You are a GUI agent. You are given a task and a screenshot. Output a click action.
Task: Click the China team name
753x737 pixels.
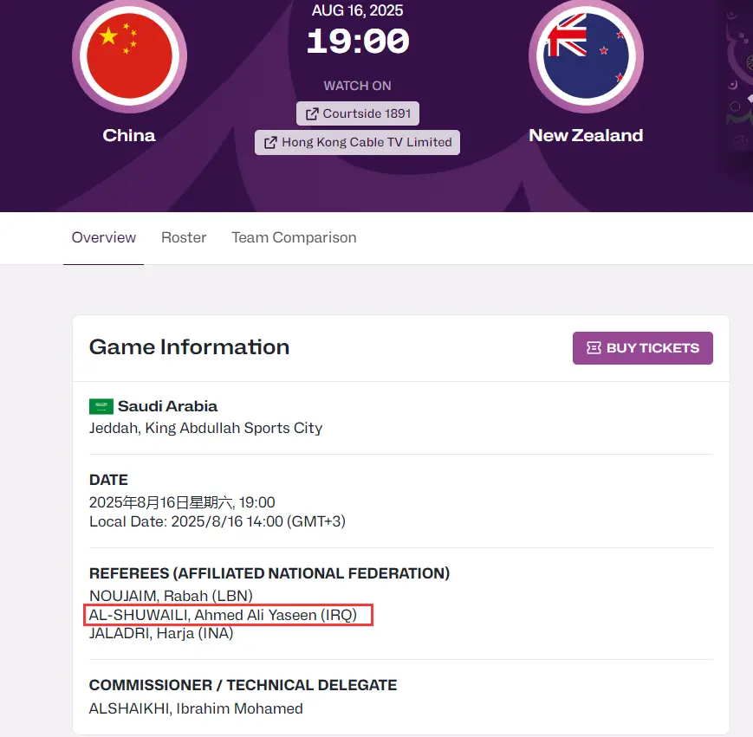(129, 135)
